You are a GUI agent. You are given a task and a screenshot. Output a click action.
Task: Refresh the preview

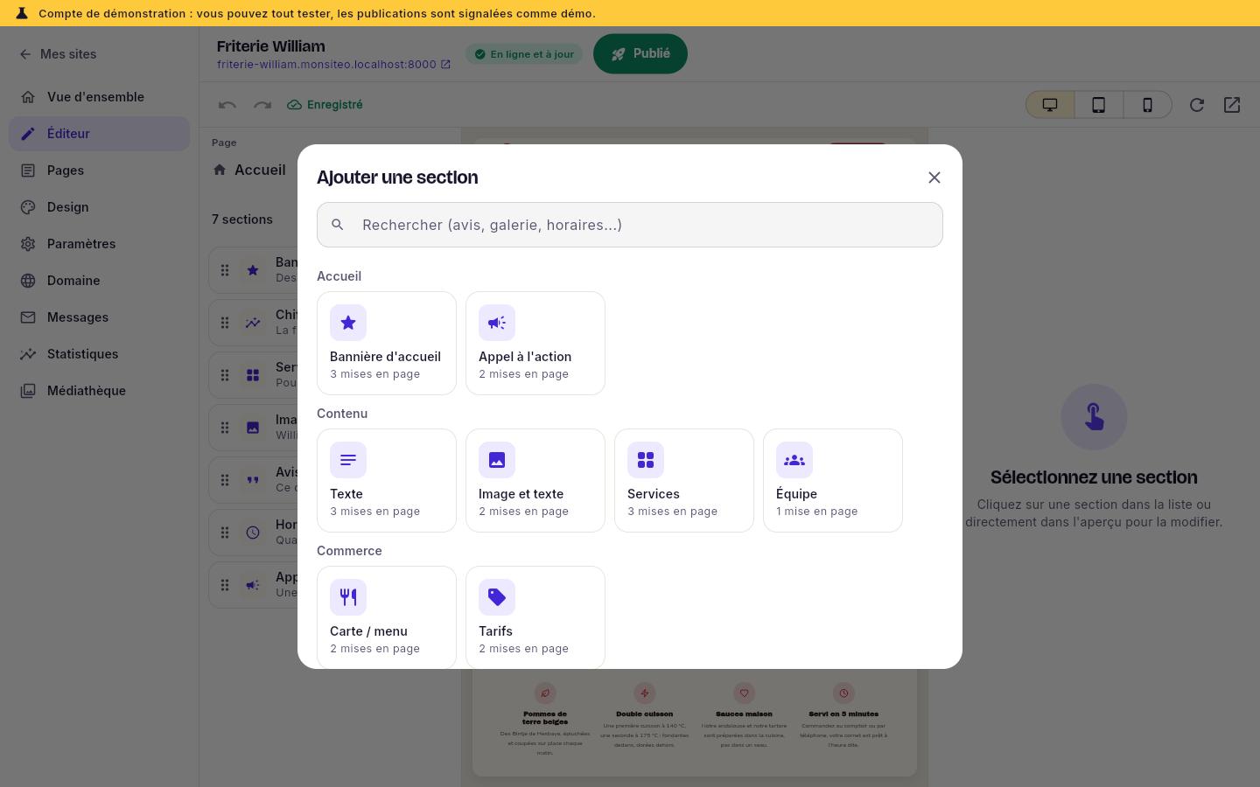pyautogui.click(x=1197, y=105)
